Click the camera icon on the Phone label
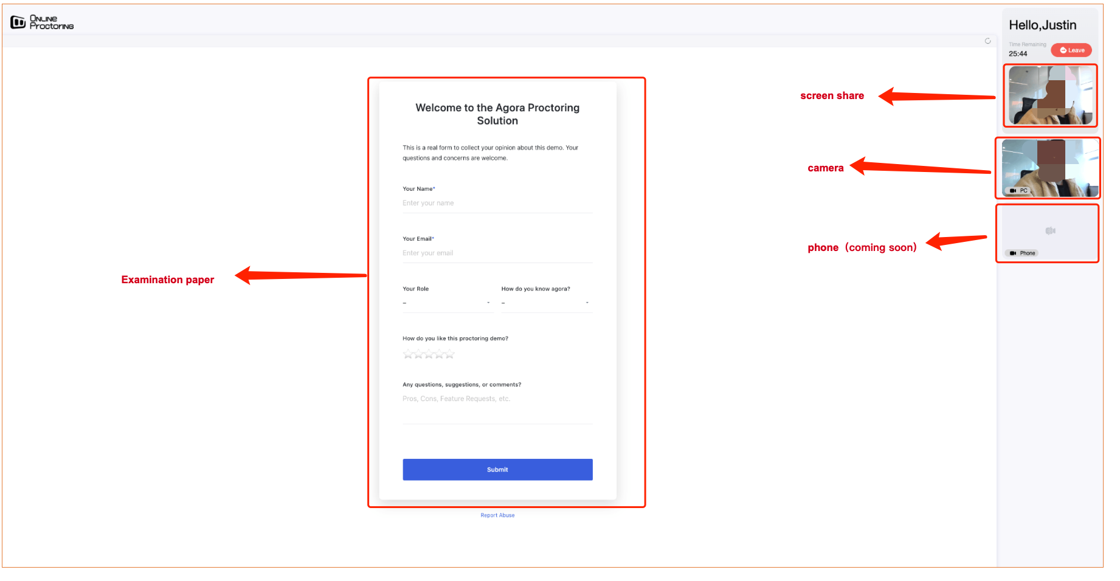The width and height of the screenshot is (1120, 581). (1013, 253)
